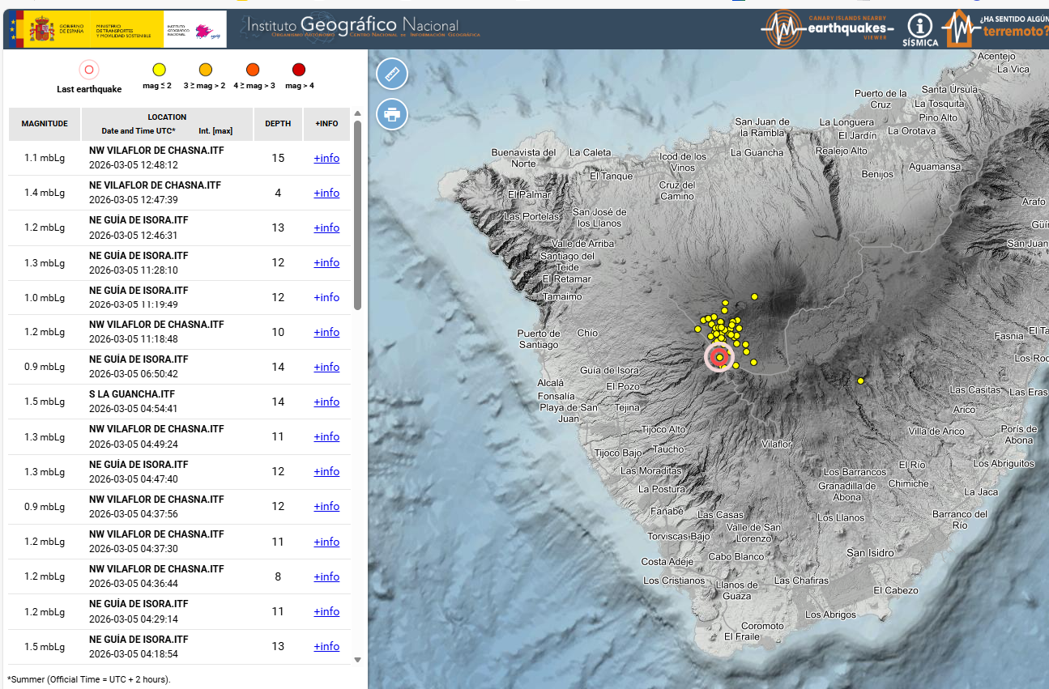
Task: Click the ruler measure tool on map
Action: coord(392,74)
